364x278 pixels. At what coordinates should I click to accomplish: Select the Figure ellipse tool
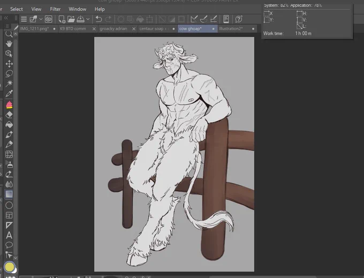coord(9,205)
